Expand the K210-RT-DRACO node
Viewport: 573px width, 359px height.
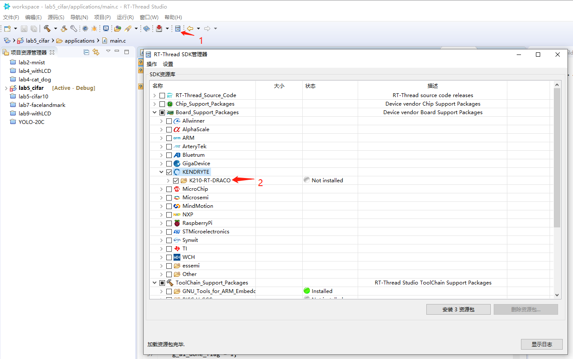point(168,181)
